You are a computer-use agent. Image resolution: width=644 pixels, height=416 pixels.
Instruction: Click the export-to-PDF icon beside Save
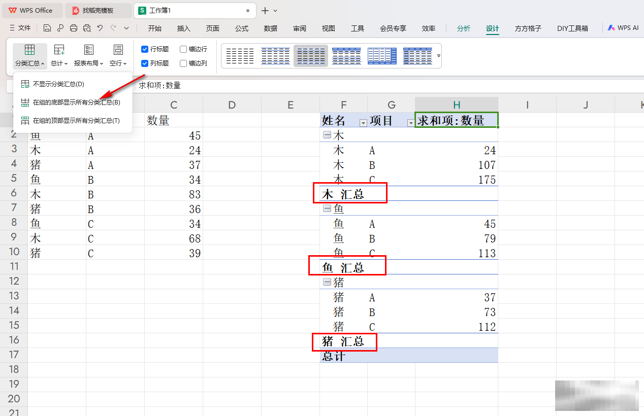[60, 28]
